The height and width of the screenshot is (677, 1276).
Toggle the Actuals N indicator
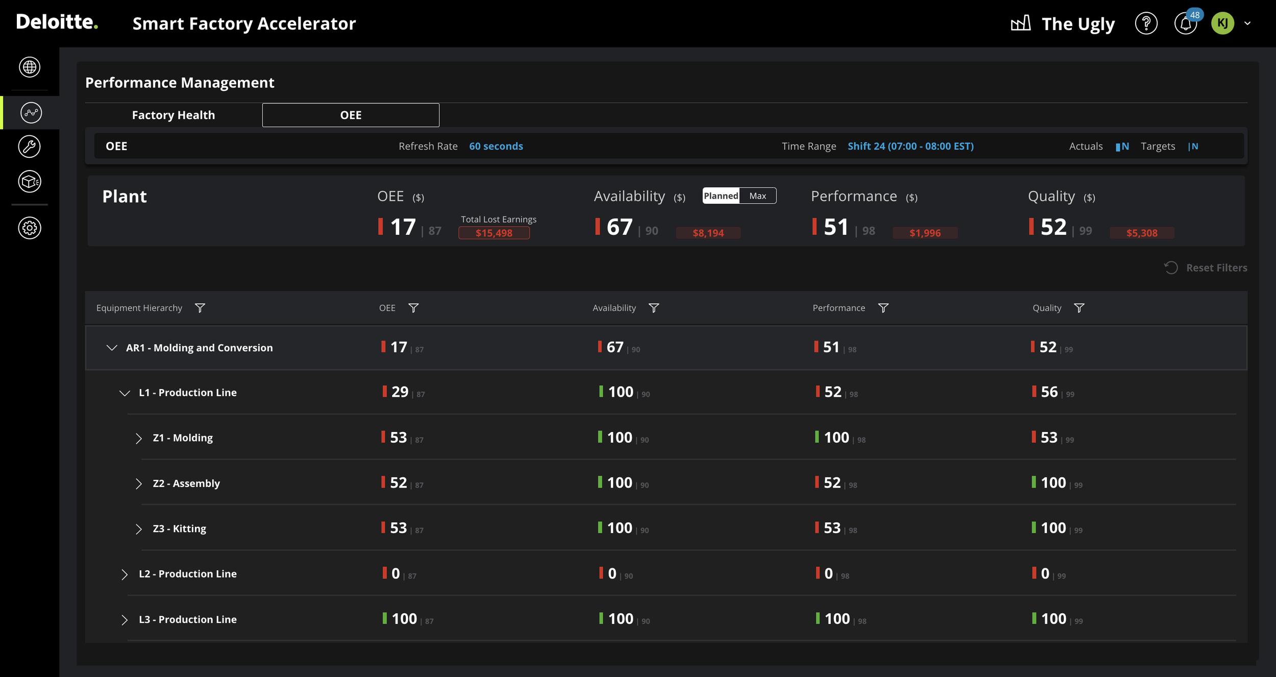(x=1122, y=147)
